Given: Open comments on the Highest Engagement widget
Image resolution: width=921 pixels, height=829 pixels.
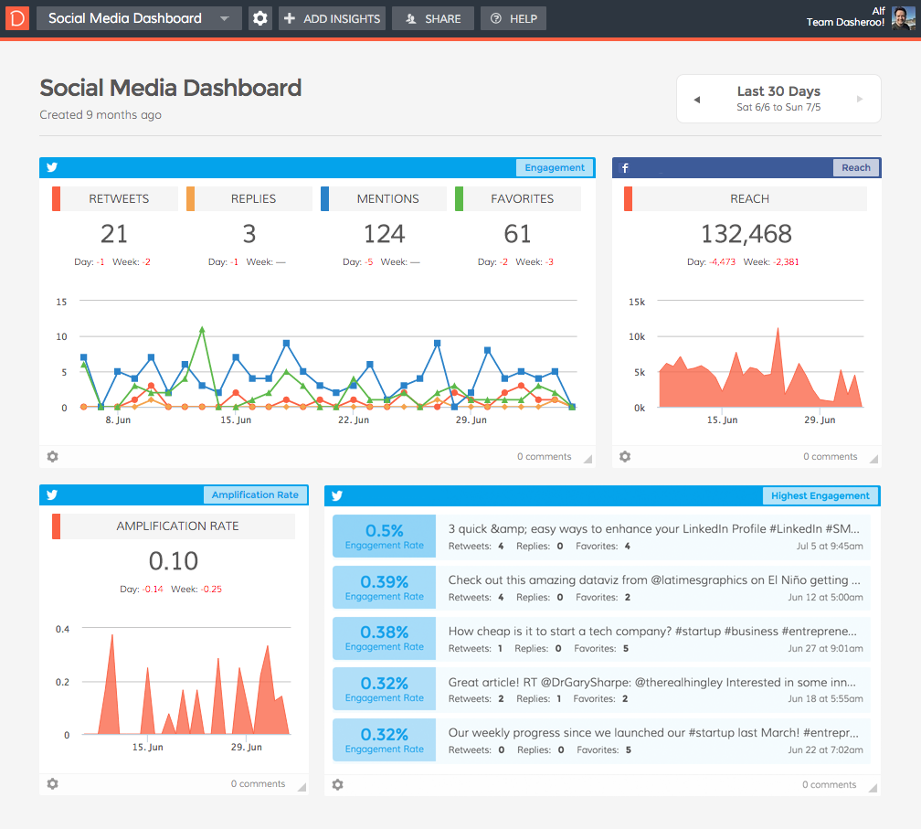Looking at the screenshot, I should pos(829,783).
